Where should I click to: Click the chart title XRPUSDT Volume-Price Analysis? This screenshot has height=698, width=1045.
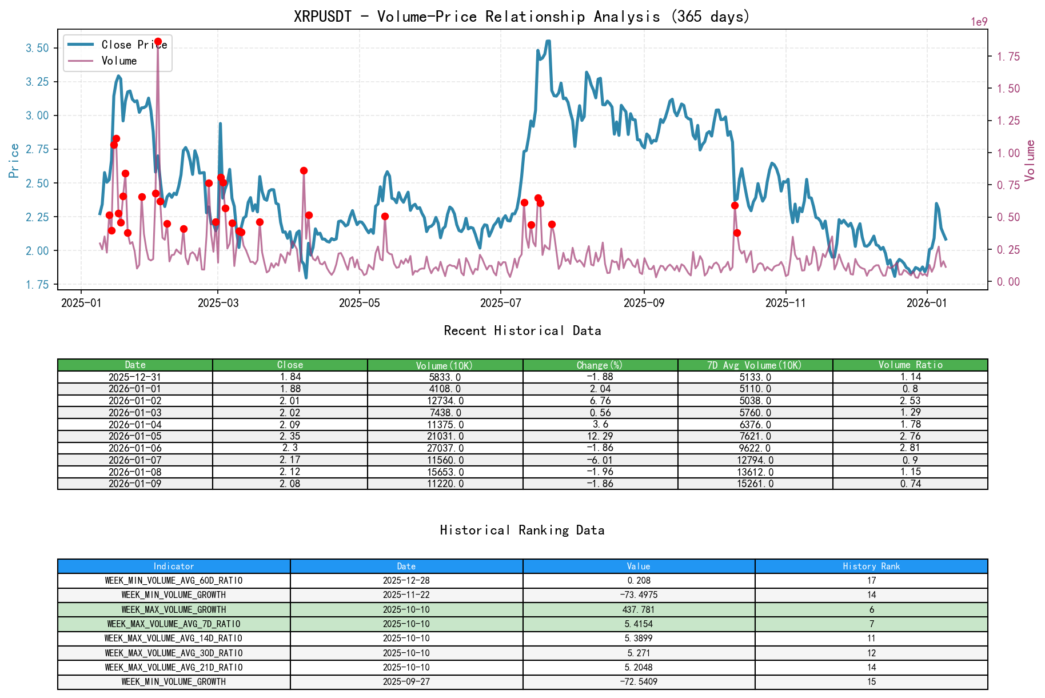coord(522,17)
